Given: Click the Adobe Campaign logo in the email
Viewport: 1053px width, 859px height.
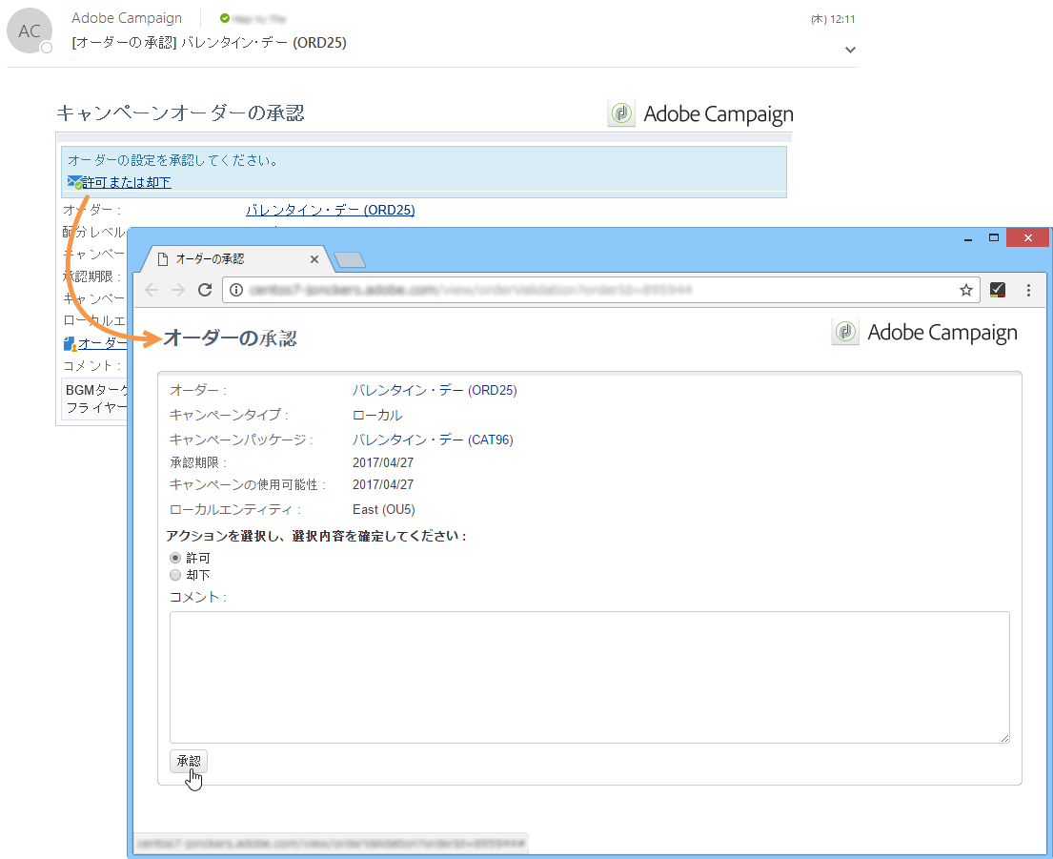Looking at the screenshot, I should (700, 114).
